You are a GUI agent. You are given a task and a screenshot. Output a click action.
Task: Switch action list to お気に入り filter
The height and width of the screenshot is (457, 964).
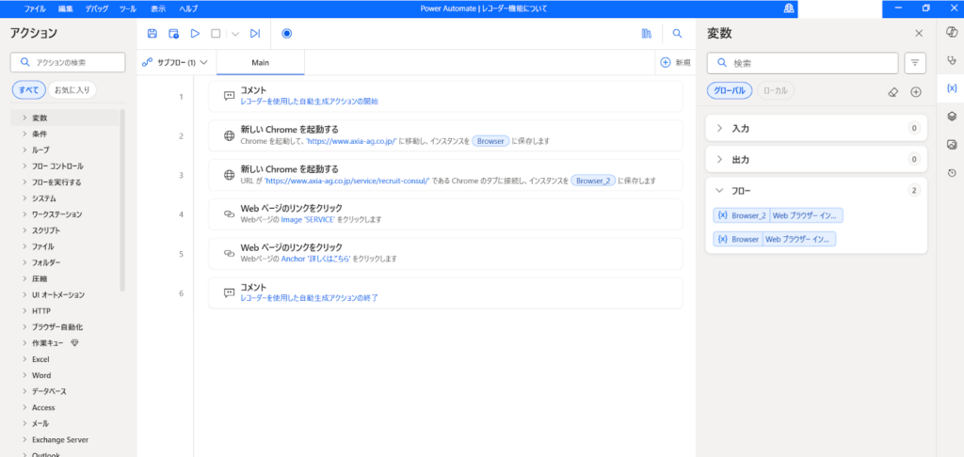72,90
